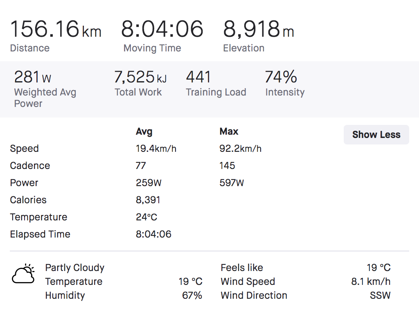Select the Calories value 8,391
This screenshot has height=311, width=419.
coord(148,200)
